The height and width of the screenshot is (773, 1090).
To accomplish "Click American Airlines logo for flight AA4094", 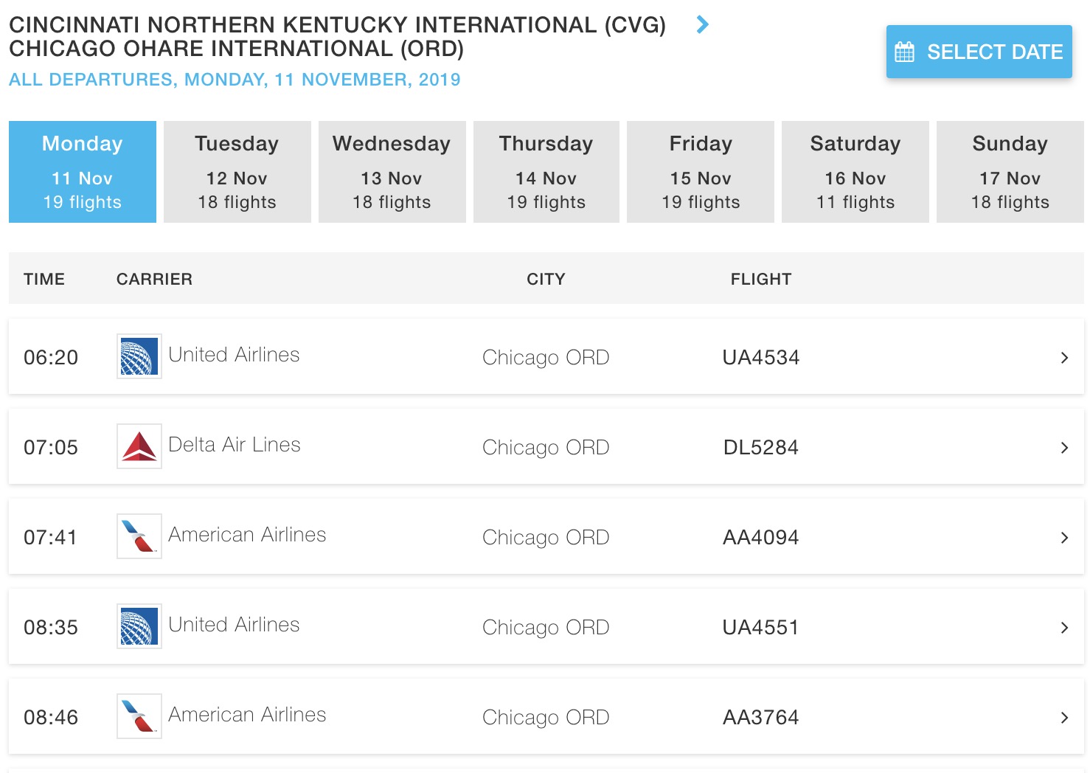I will [x=139, y=536].
